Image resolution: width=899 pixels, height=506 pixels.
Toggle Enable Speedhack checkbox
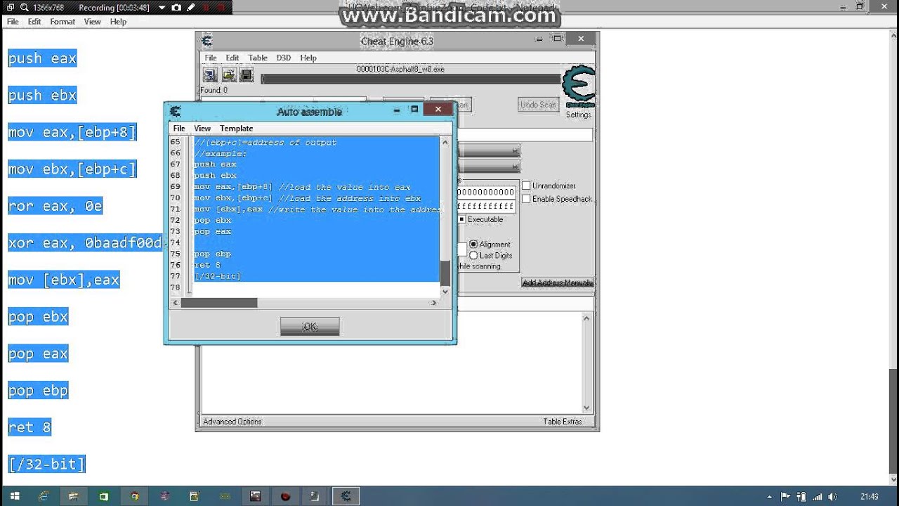pos(526,199)
